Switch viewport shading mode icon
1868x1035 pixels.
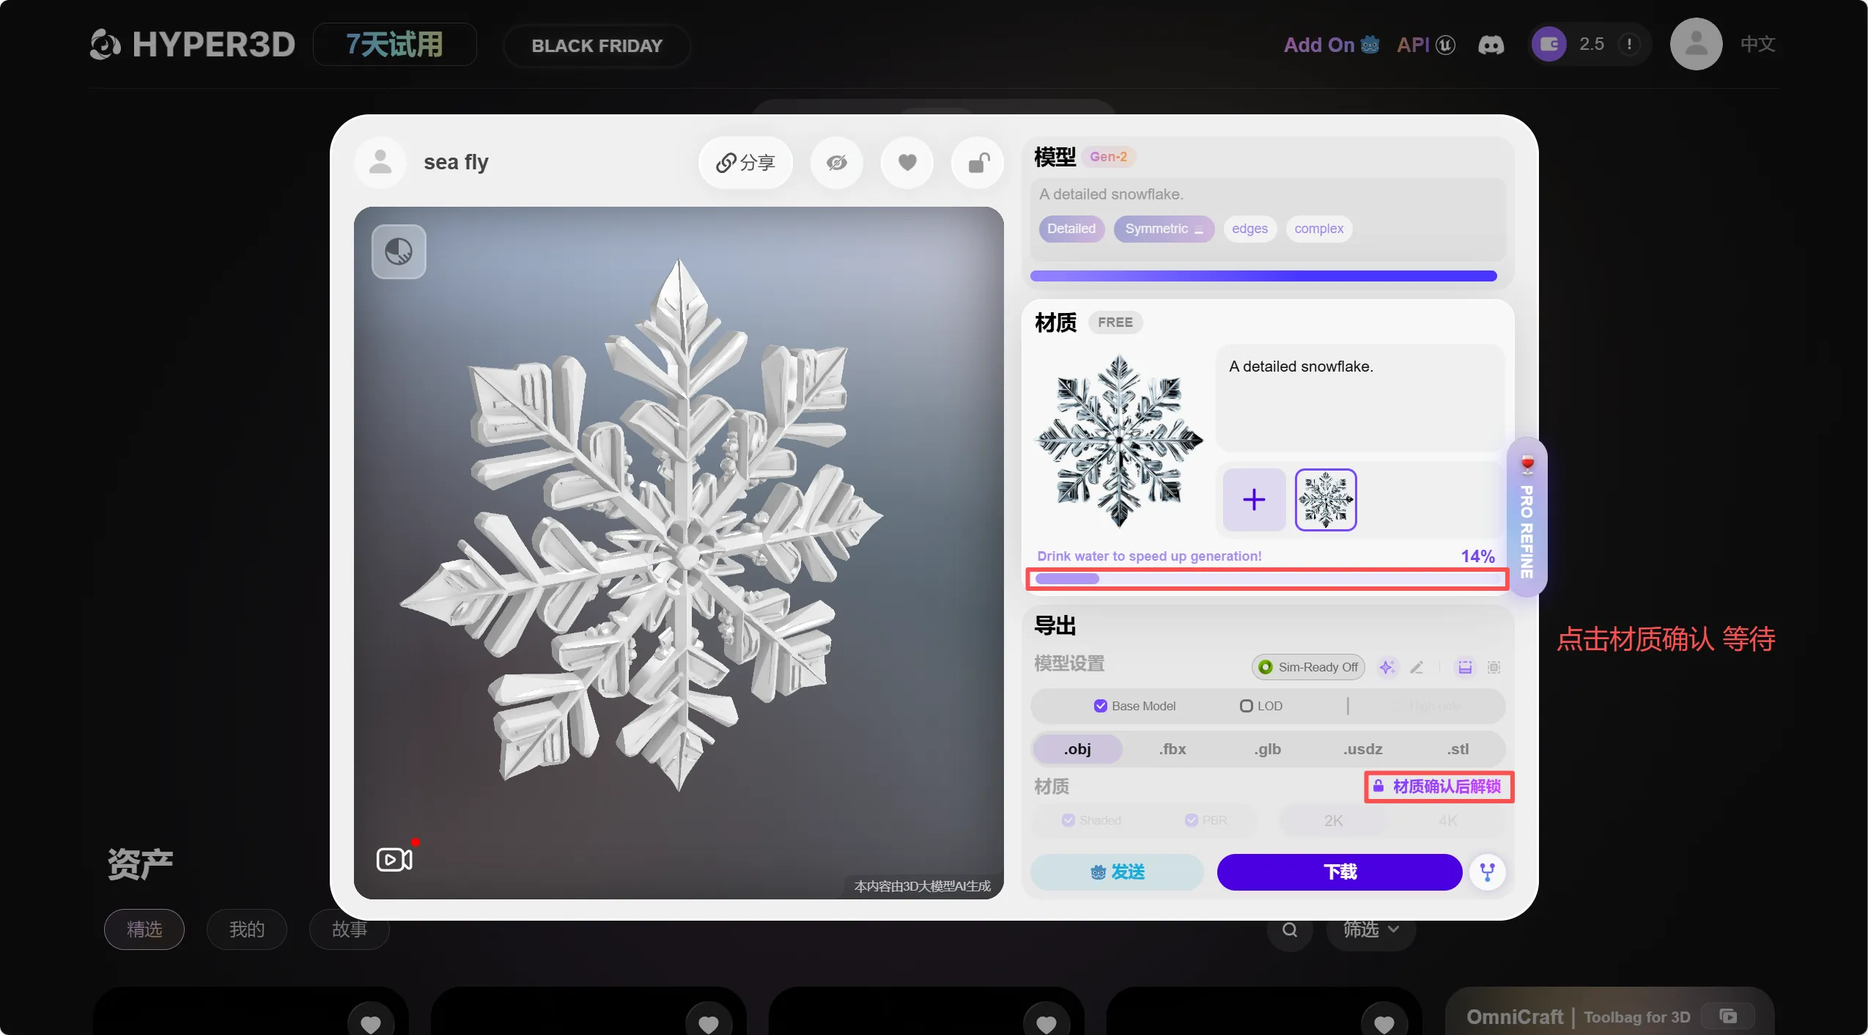tap(399, 251)
